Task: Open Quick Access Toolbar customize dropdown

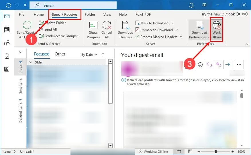Action: [25, 5]
